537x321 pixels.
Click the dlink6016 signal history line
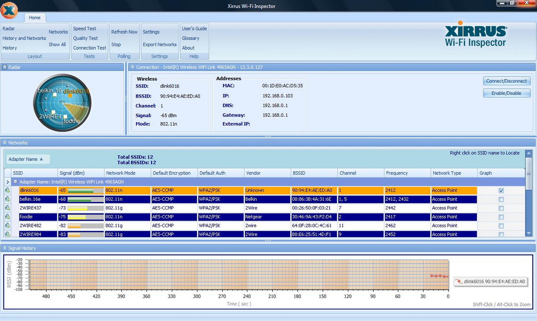[x=439, y=276]
